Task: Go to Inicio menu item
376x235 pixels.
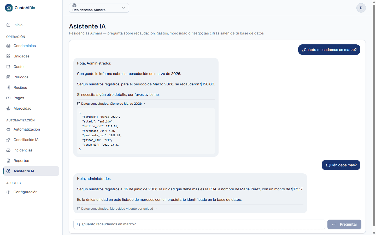Action: [x=31, y=25]
